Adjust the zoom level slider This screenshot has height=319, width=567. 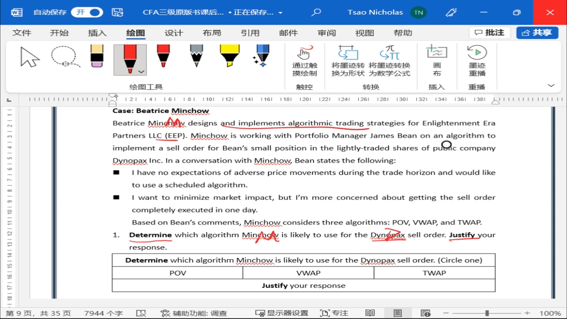coord(487,313)
